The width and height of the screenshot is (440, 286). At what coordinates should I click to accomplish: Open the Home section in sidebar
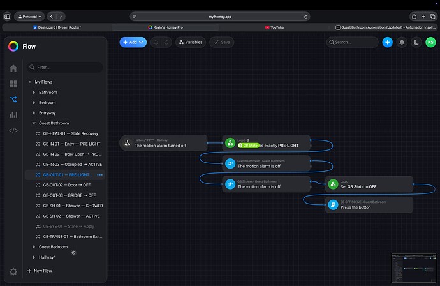[13, 68]
